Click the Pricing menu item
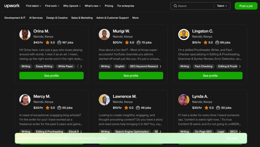Screen dimensions: 260x147 [109, 6]
